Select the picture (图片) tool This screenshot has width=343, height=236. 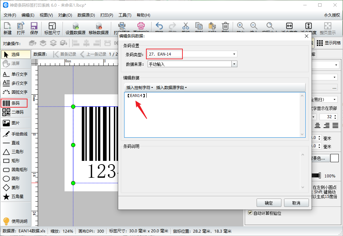[16, 123]
